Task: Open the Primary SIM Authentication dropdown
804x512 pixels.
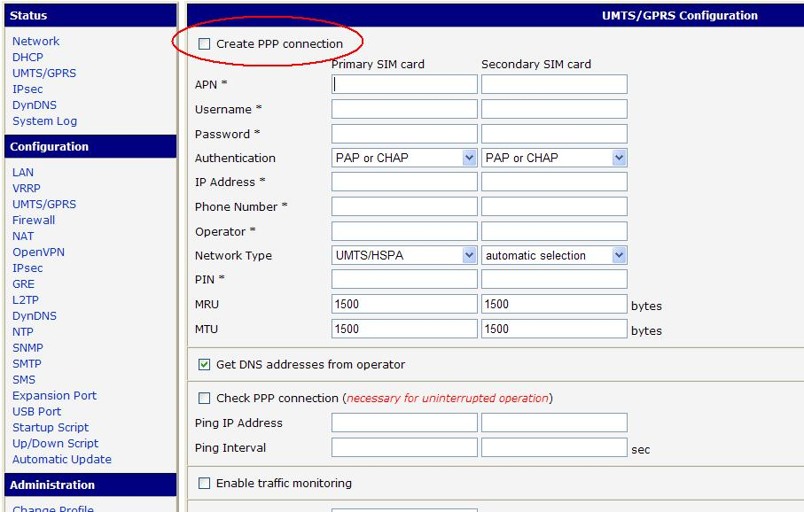Action: coord(404,158)
